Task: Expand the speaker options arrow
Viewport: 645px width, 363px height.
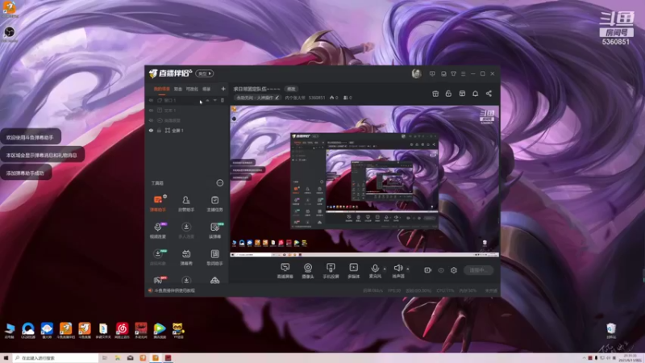Action: [x=408, y=269]
